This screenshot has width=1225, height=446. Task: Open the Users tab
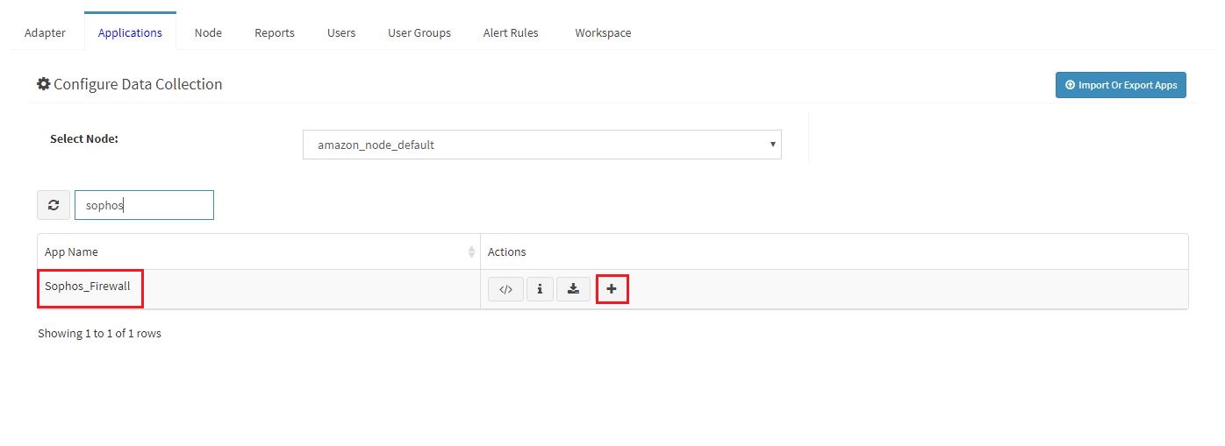[341, 32]
